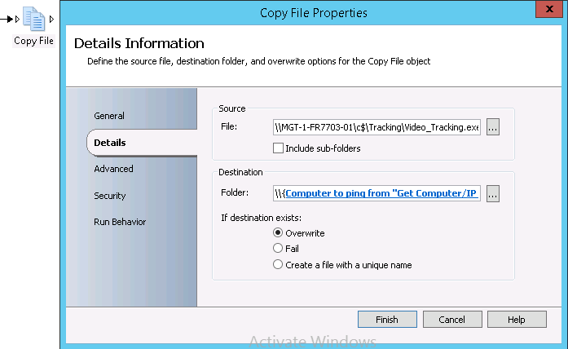568x349 pixels.
Task: Select the Copy File activity icon
Action: [34, 19]
